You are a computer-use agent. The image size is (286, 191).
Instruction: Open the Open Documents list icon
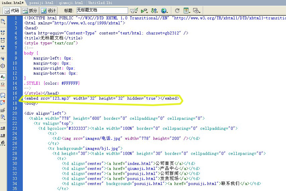[3, 21]
